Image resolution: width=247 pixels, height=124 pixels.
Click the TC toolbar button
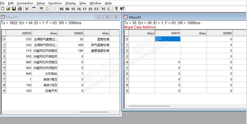[x=103, y=9]
